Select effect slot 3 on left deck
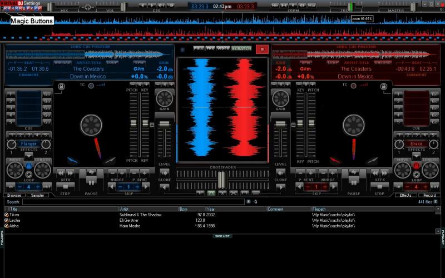 [x=29, y=135]
